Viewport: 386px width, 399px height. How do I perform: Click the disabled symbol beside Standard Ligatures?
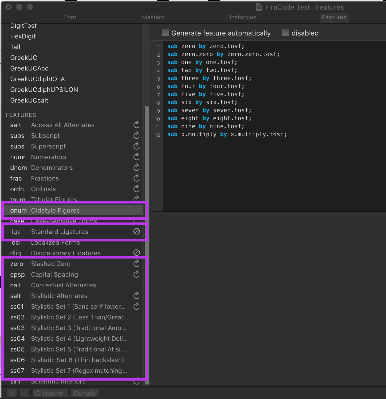[136, 231]
